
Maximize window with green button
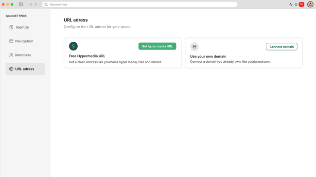(x=12, y=4)
